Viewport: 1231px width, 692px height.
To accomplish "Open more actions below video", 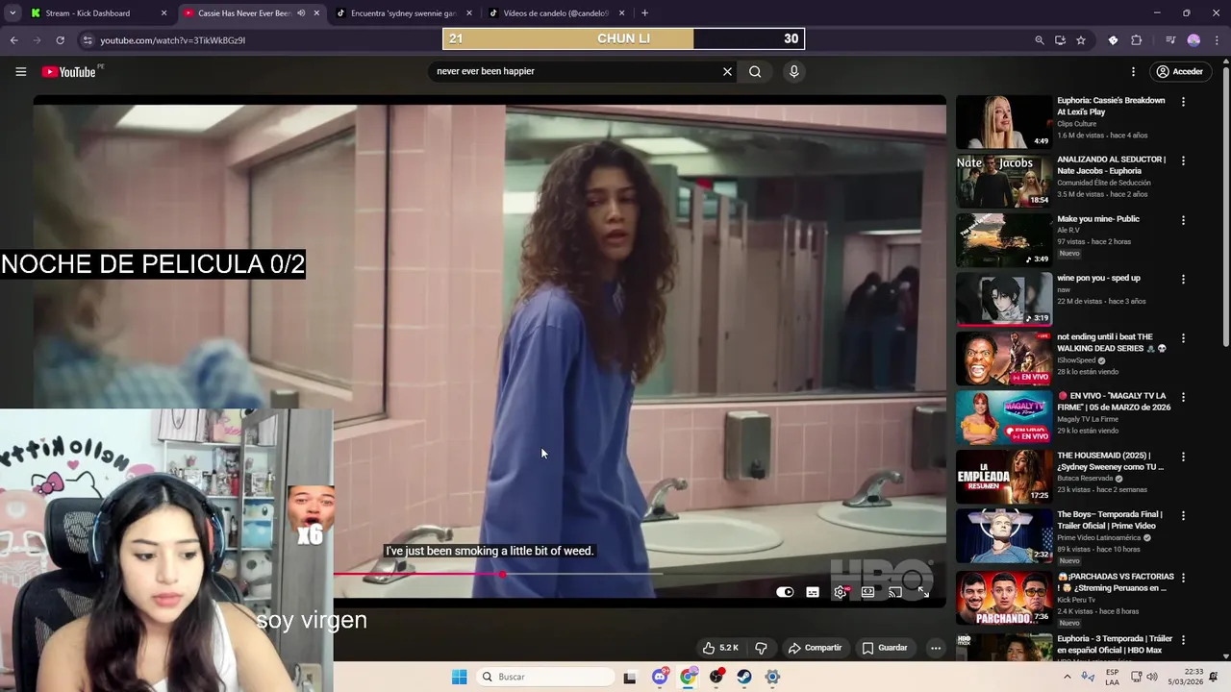I will pos(935,648).
